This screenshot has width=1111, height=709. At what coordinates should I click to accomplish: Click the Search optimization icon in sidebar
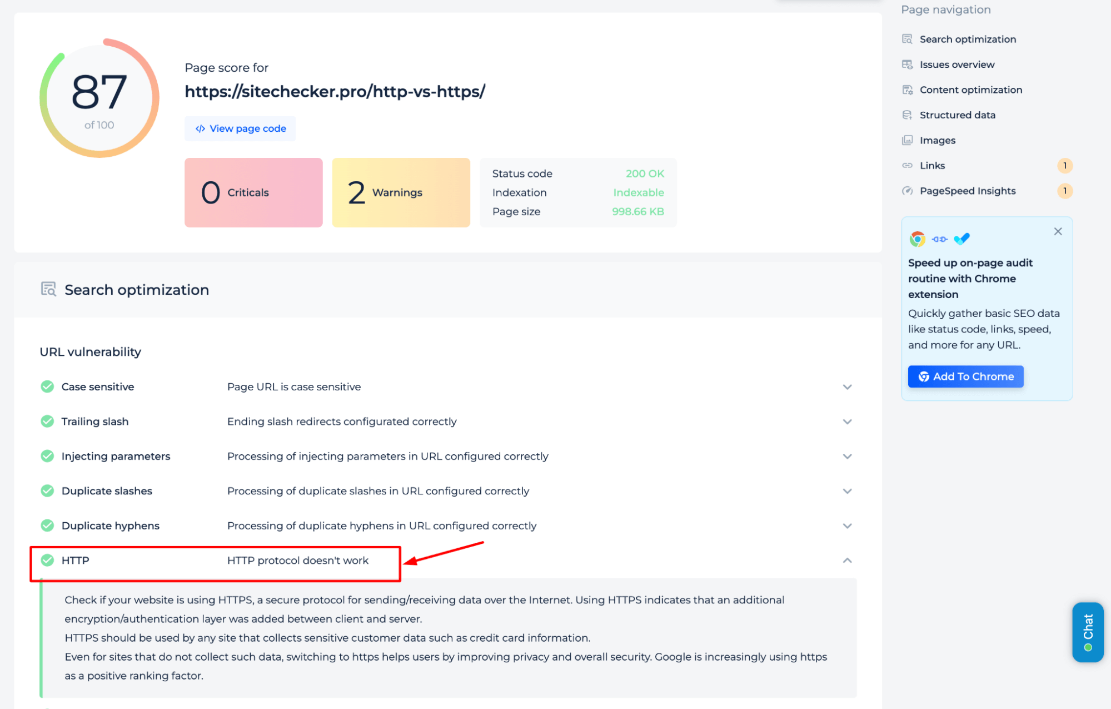[x=908, y=38]
